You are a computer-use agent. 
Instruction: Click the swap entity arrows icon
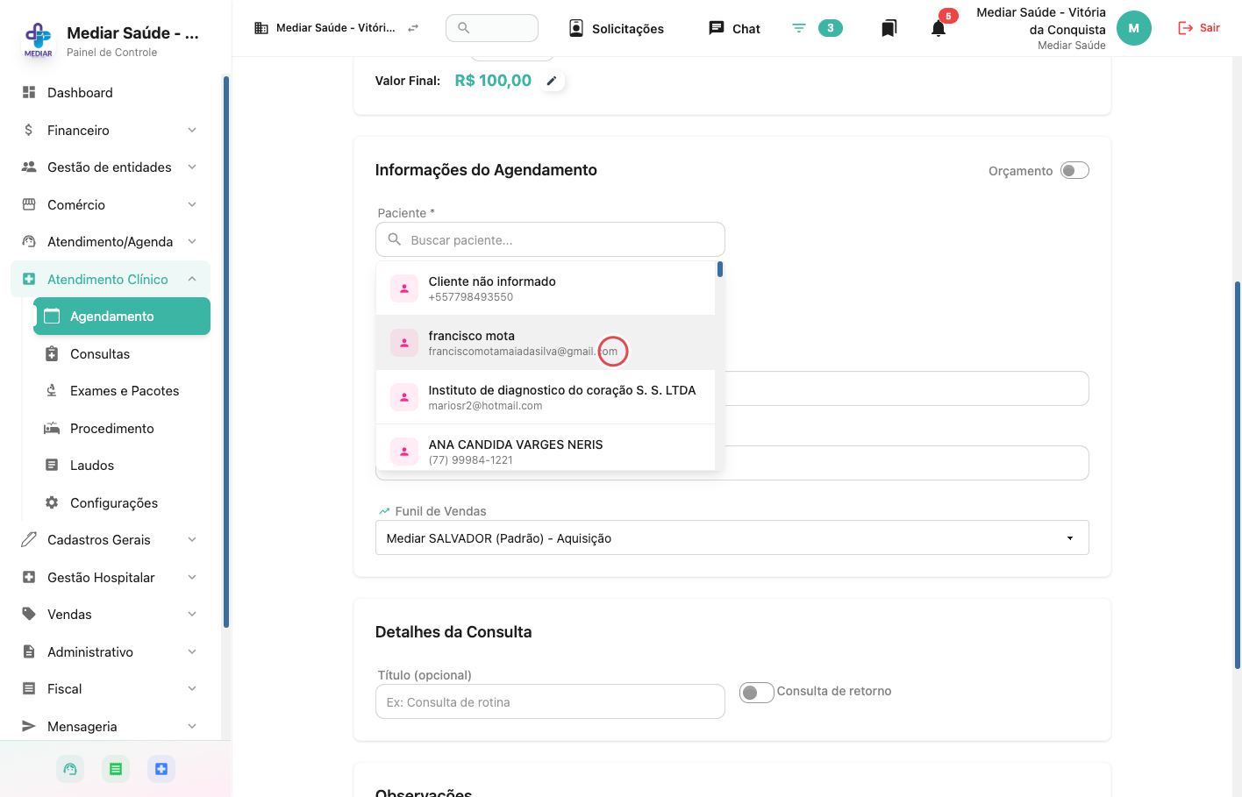pos(413,28)
